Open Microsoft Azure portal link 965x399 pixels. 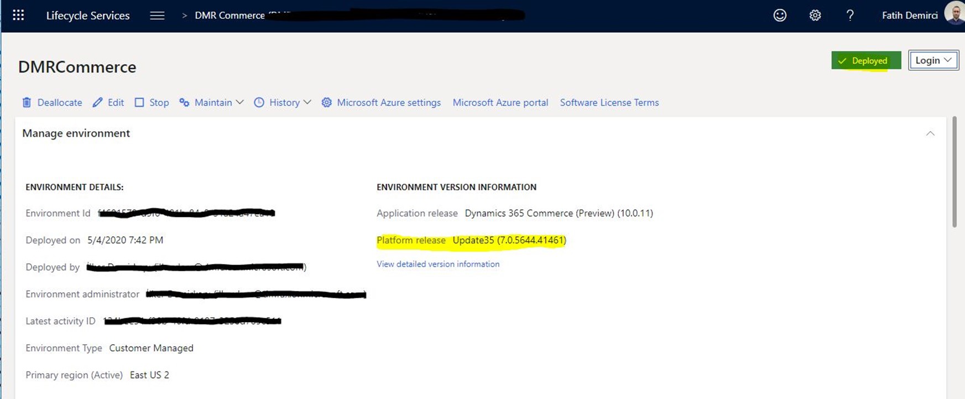500,102
